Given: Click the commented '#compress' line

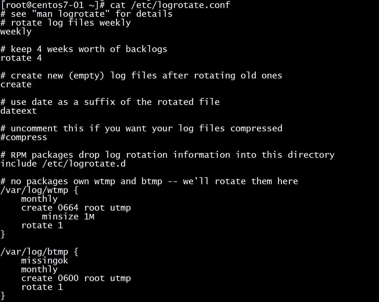Looking at the screenshot, I should 24,137.
